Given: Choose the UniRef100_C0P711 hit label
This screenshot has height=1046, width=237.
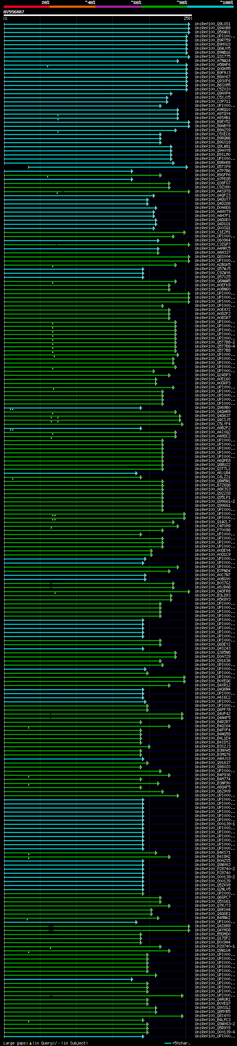Looking at the screenshot, I should [x=213, y=102].
